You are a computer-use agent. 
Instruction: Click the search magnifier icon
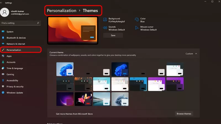coord(38,23)
